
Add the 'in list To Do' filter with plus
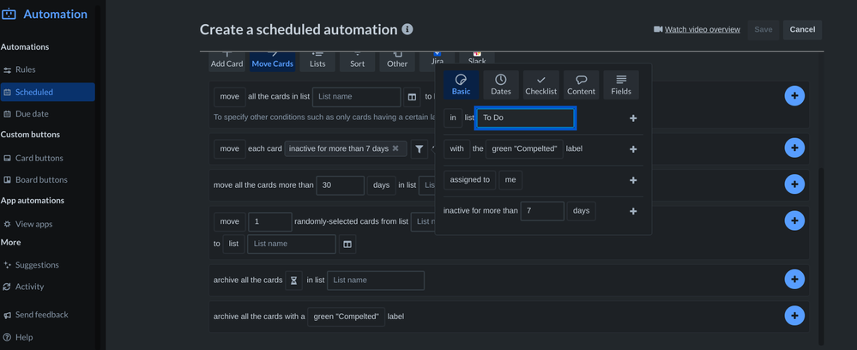[x=633, y=118]
